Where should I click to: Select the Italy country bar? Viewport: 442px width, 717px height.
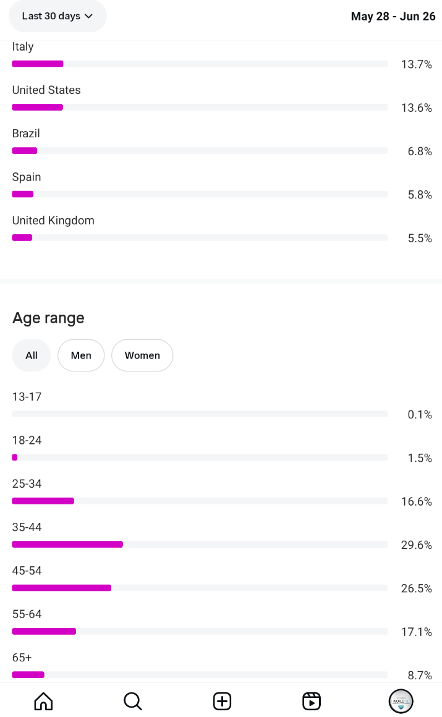pos(200,64)
